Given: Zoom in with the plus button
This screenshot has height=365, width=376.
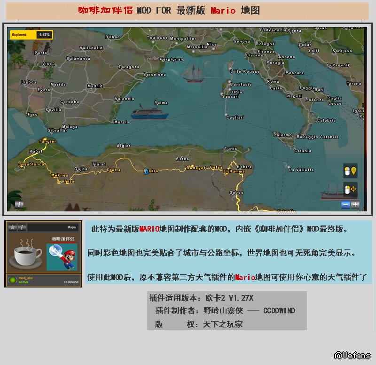Looking at the screenshot, I should [355, 205].
